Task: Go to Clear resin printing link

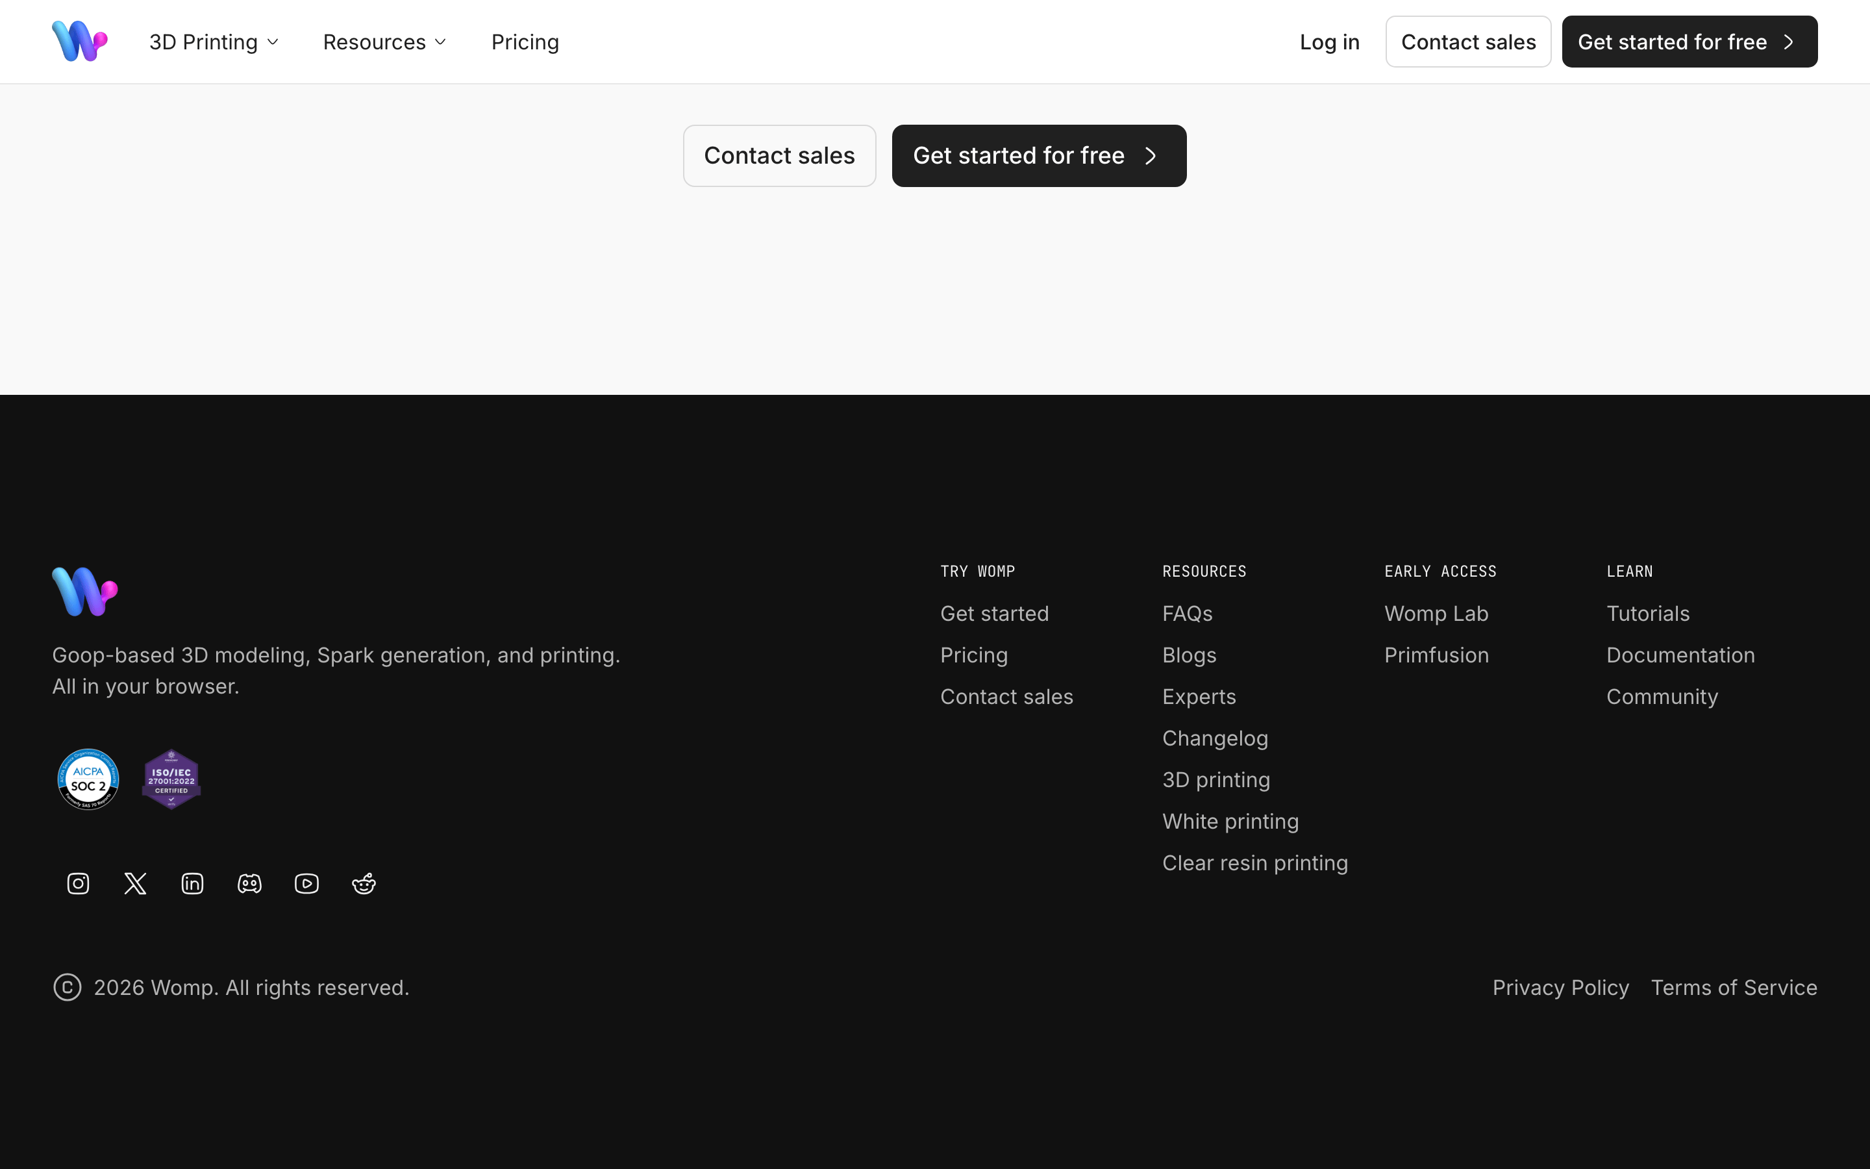Action: pyautogui.click(x=1255, y=863)
